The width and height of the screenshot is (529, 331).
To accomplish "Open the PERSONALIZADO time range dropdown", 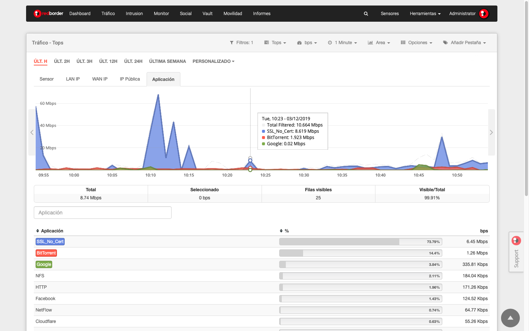I will coord(213,61).
